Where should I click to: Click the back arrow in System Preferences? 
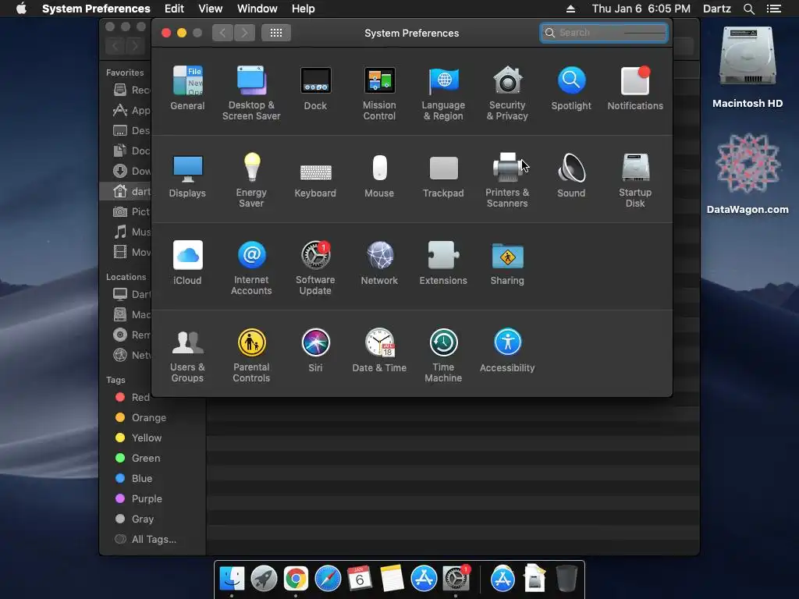click(x=222, y=33)
